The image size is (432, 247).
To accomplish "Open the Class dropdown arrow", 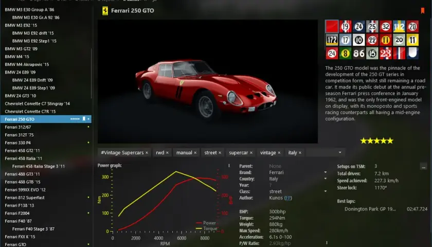I will [326, 191].
